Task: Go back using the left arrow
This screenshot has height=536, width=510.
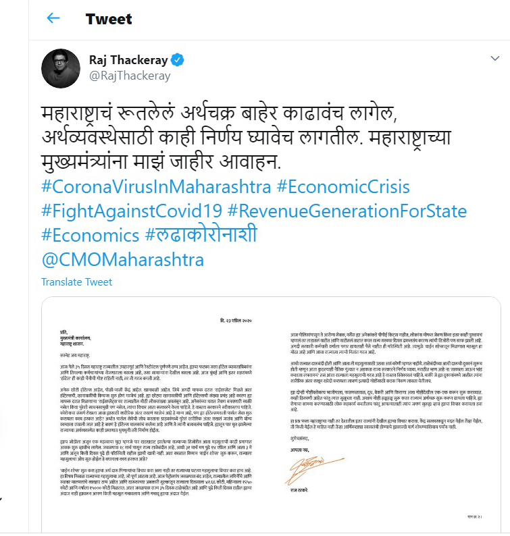Action: [53, 18]
